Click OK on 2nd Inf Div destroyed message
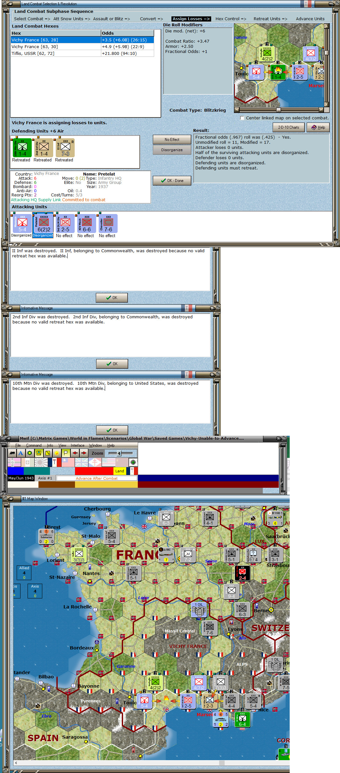The width and height of the screenshot is (340, 773). [112, 364]
